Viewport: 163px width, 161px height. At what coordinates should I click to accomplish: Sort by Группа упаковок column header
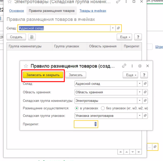pos(70,46)
